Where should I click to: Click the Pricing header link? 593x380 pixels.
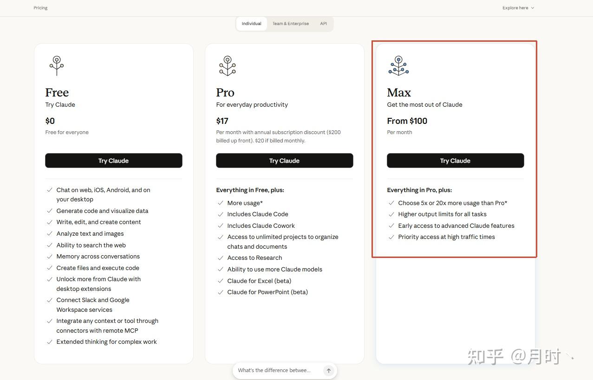coord(40,8)
